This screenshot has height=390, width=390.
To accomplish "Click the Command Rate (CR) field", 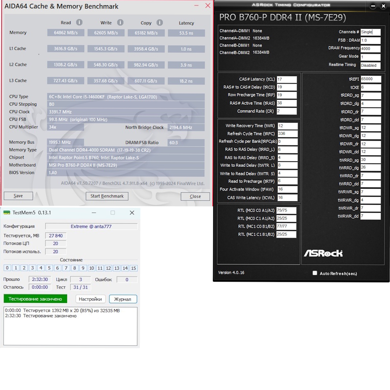I will click(287, 111).
